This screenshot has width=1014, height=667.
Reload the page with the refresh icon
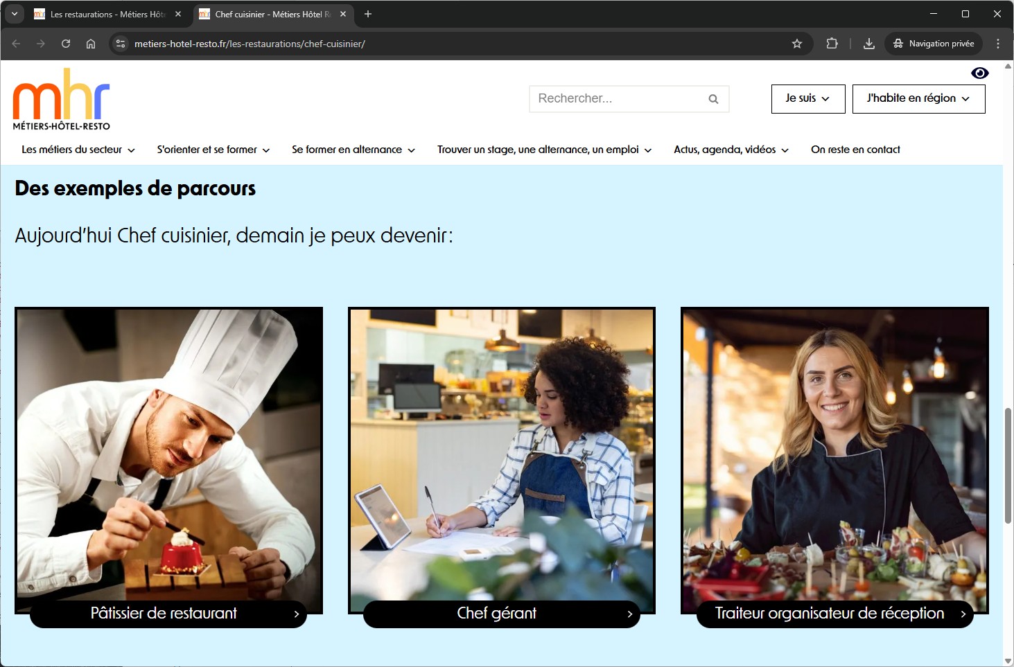click(66, 44)
